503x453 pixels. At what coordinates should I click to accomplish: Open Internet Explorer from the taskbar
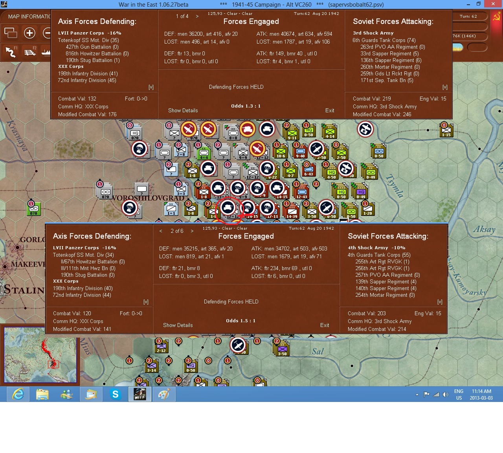pyautogui.click(x=18, y=394)
